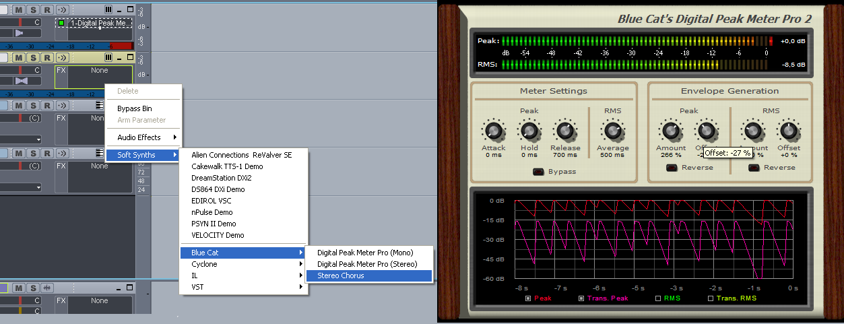Select VELOCITY Demo synth
Image resolution: width=844 pixels, height=324 pixels.
click(x=242, y=235)
